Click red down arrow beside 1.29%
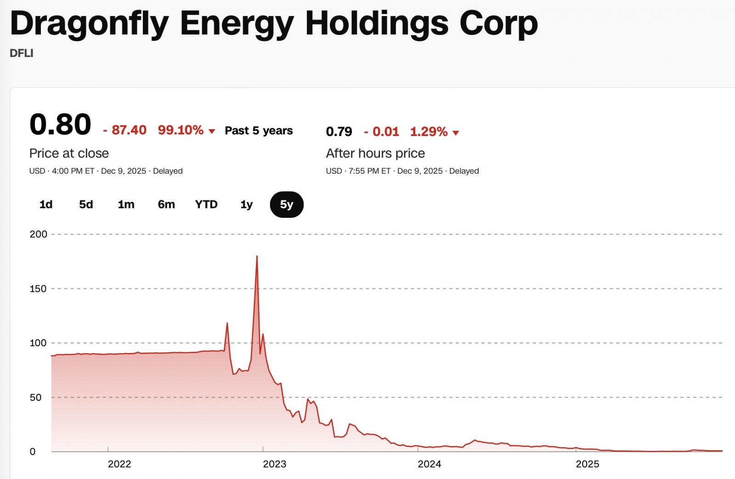Screen dimensions: 735x479 point(456,133)
